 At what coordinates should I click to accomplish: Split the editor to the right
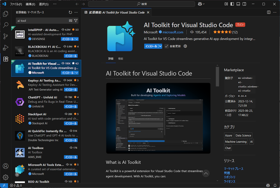(269, 12)
